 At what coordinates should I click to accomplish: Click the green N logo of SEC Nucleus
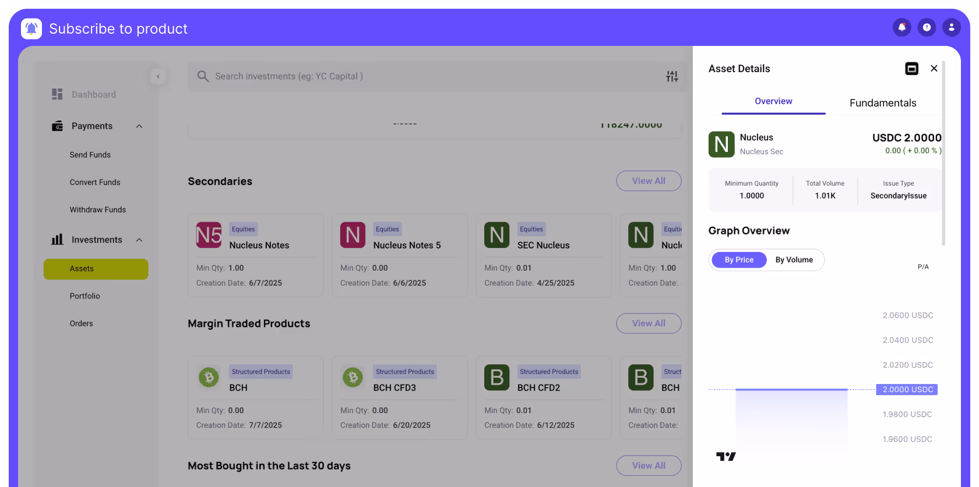[x=496, y=235]
